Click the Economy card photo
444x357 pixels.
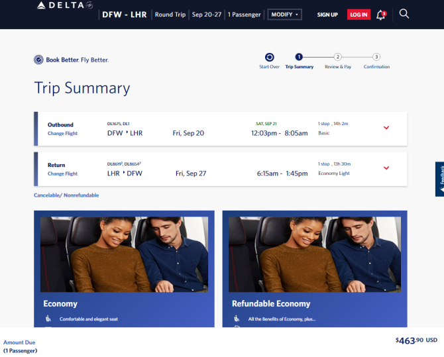pos(124,254)
